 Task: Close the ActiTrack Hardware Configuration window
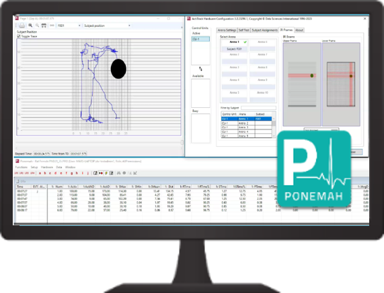(x=365, y=19)
